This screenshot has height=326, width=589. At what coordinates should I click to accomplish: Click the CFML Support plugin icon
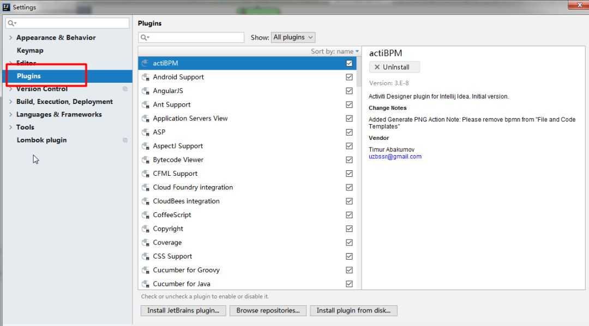pos(146,174)
